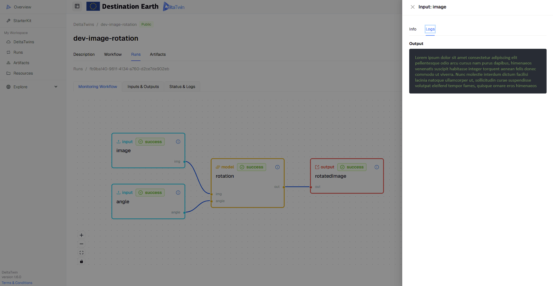Open info icon on rotatedImage output node
Viewport: 553px width, 286px height.
point(377,167)
